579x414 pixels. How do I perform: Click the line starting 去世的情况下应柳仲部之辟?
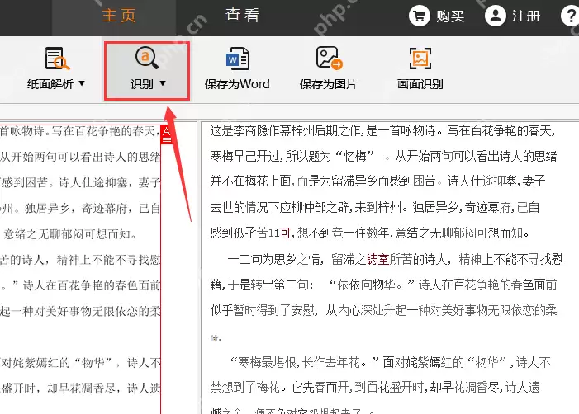coord(375,207)
